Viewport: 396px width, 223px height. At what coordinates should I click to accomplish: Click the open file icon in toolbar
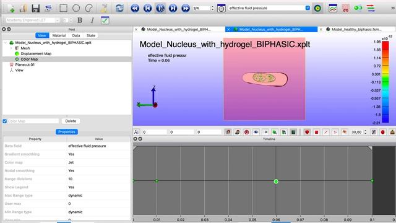coord(23,8)
